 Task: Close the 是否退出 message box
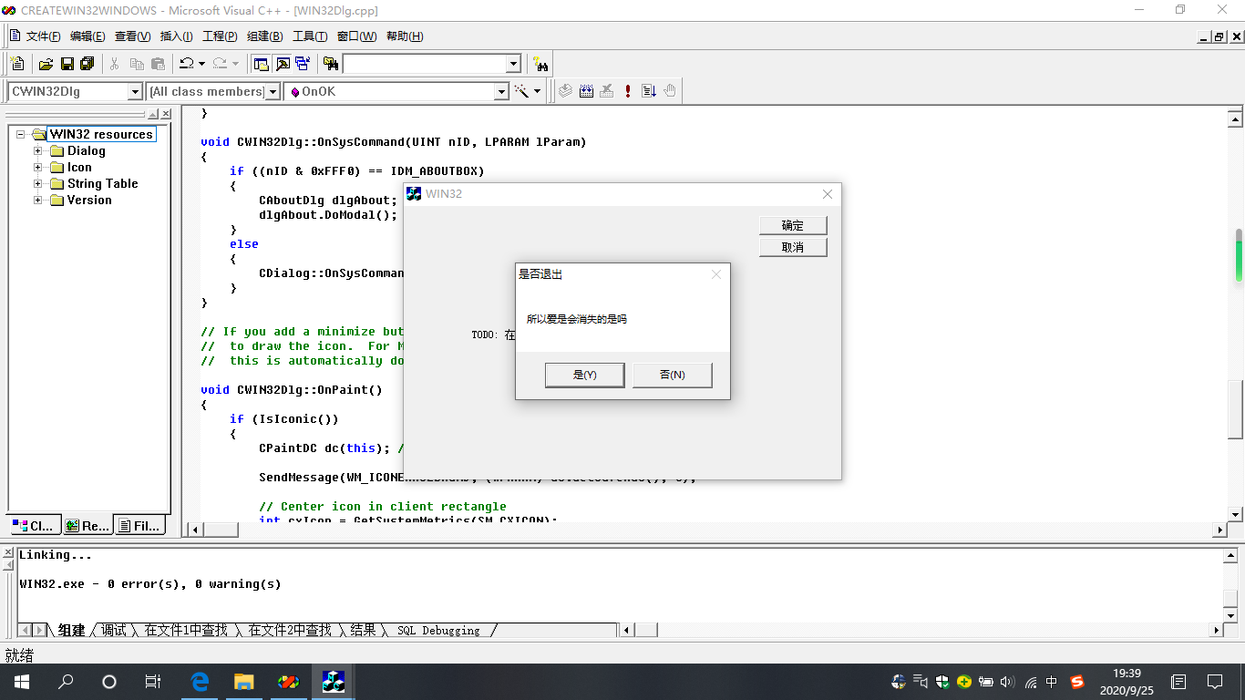716,274
